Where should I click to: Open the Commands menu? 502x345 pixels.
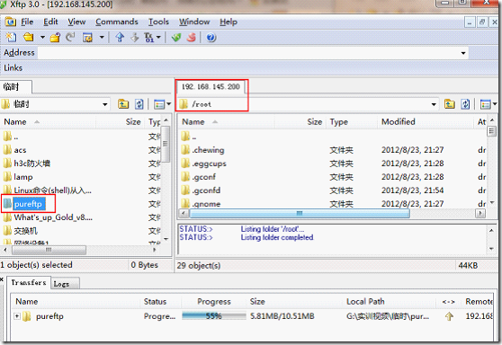pyautogui.click(x=117, y=22)
